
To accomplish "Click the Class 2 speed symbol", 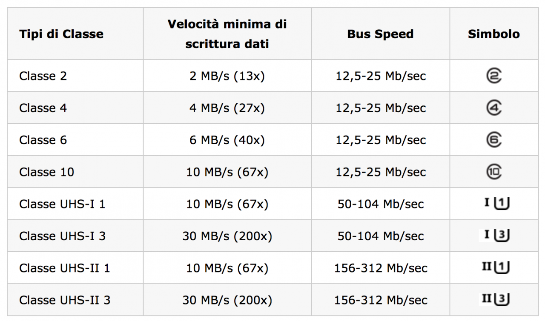I will point(494,76).
